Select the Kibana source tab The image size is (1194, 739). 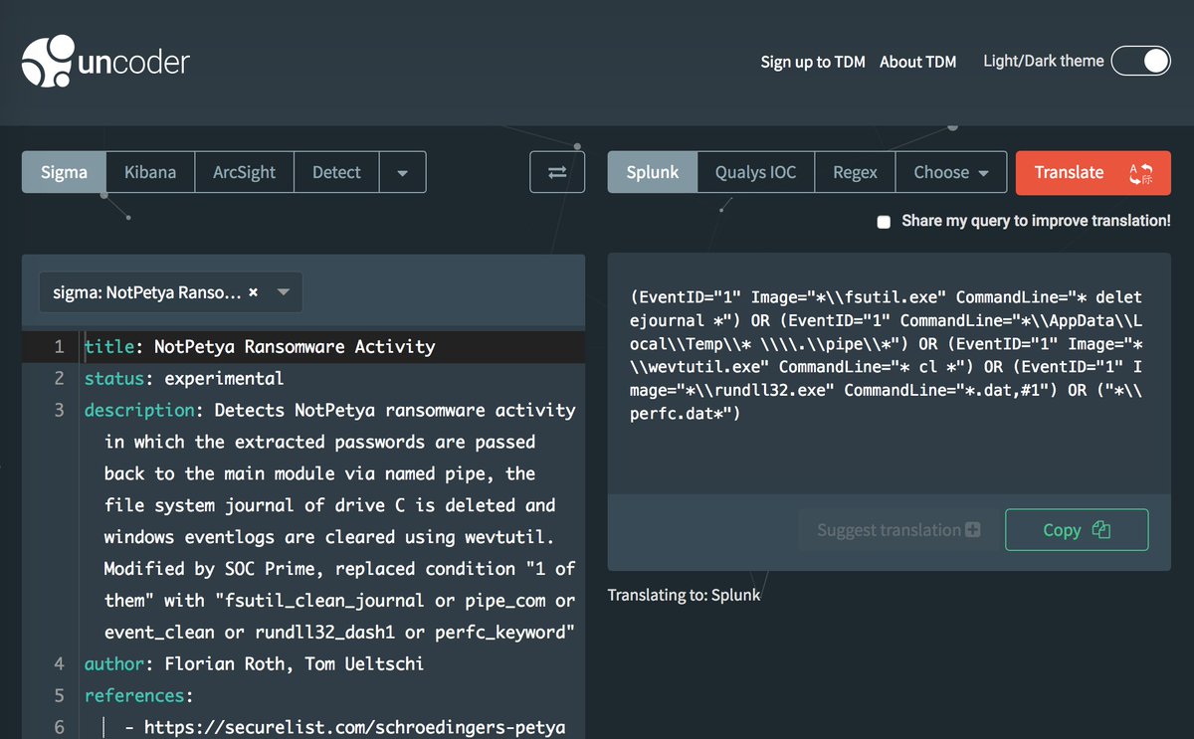click(x=150, y=172)
